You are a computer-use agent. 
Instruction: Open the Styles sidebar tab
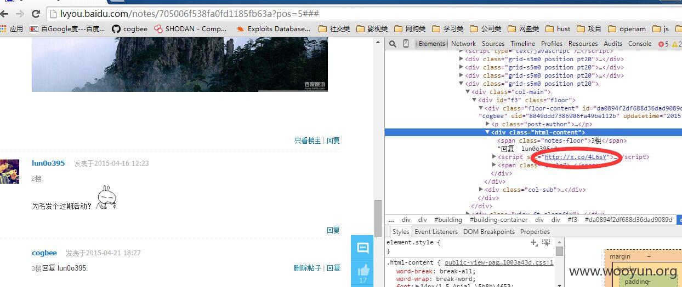pyautogui.click(x=400, y=232)
